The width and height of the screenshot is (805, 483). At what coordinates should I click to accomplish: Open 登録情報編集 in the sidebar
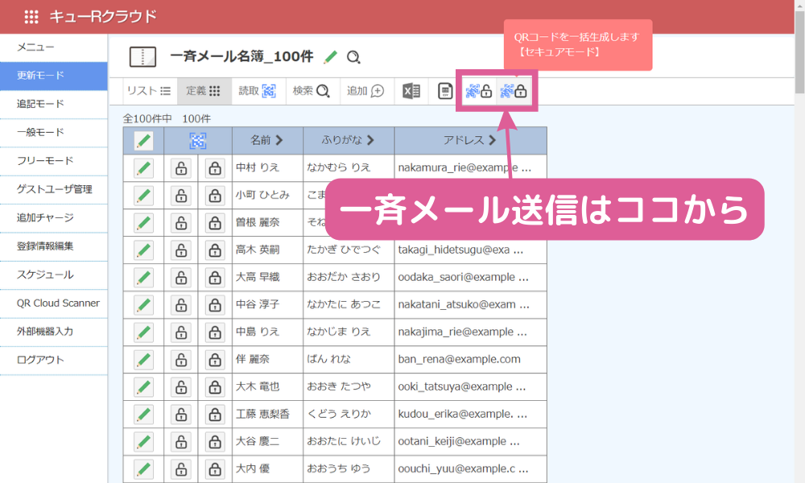tap(53, 246)
